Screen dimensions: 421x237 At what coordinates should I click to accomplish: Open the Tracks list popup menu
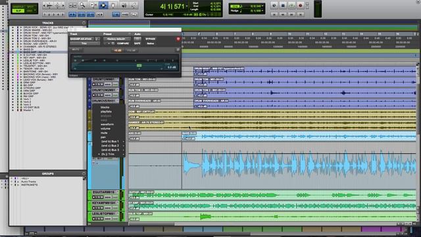84,23
